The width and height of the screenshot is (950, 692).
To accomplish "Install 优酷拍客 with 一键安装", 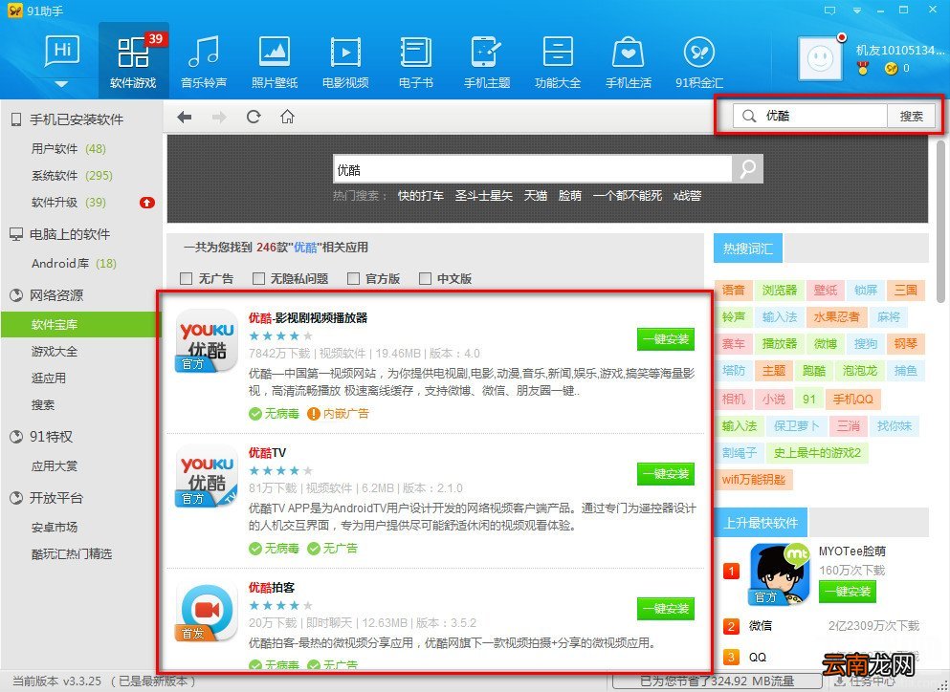I will pos(666,609).
